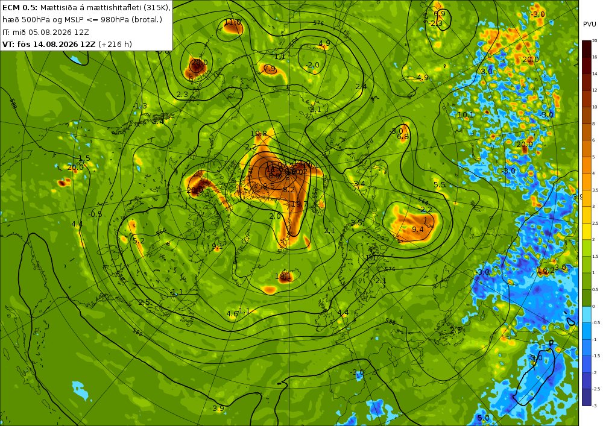This screenshot has width=603, height=426.
Task: Click the -0.5 value label on the map
Action: point(95,215)
